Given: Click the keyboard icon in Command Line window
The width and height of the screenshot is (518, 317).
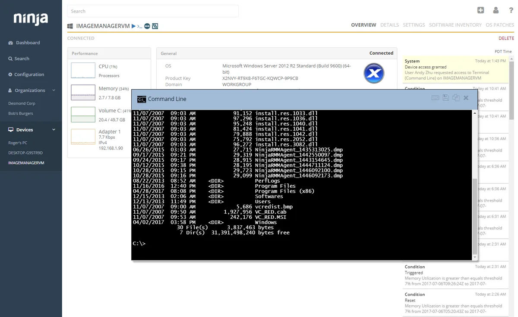Looking at the screenshot, I should click(x=435, y=98).
